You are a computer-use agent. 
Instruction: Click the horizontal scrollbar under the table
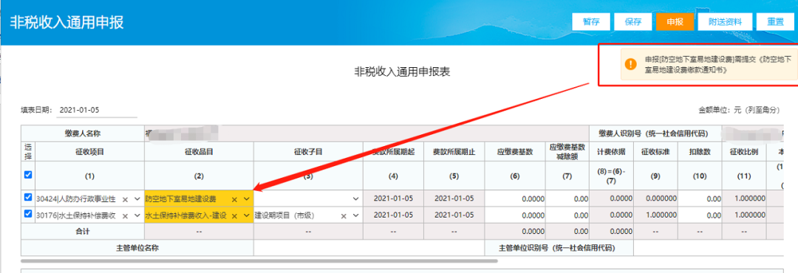tap(259, 260)
